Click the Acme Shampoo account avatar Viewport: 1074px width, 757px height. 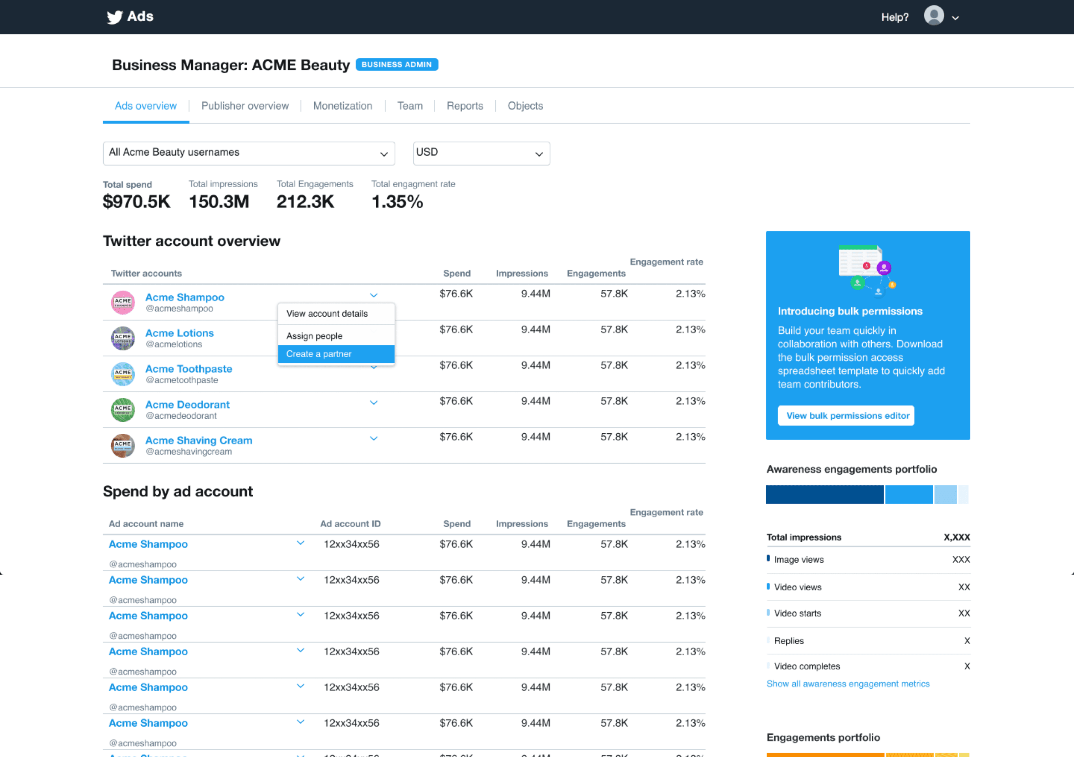[x=123, y=302]
